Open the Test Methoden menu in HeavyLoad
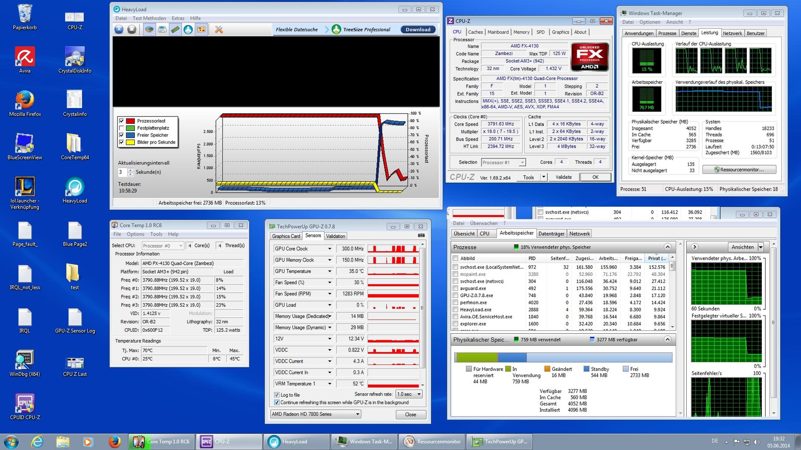This screenshot has width=801, height=450. coord(149,18)
